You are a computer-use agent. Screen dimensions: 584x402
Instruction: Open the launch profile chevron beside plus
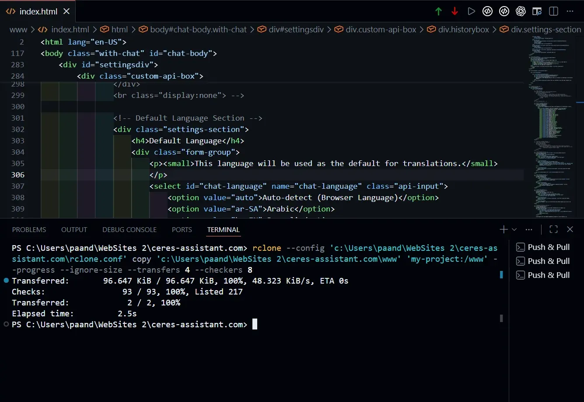click(x=514, y=229)
